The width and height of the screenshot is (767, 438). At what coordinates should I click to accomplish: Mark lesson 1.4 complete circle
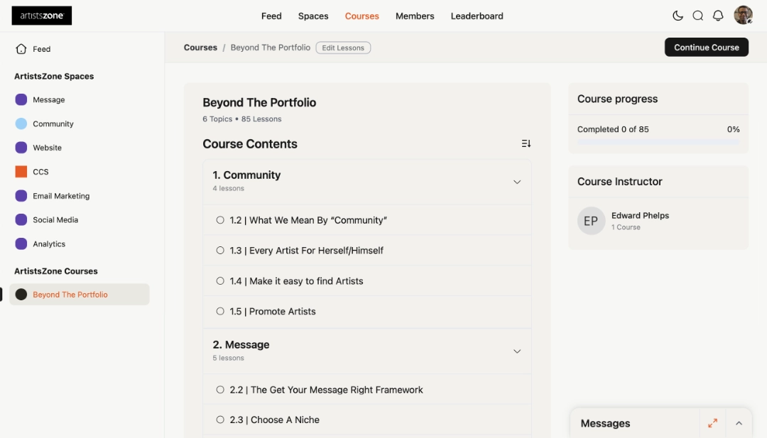coord(220,281)
